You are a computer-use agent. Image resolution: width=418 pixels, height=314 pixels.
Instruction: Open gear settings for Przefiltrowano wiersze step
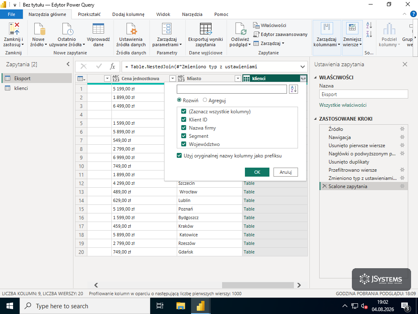402,170
